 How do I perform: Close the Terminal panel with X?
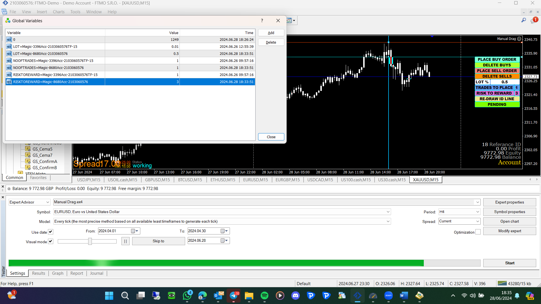point(3,187)
